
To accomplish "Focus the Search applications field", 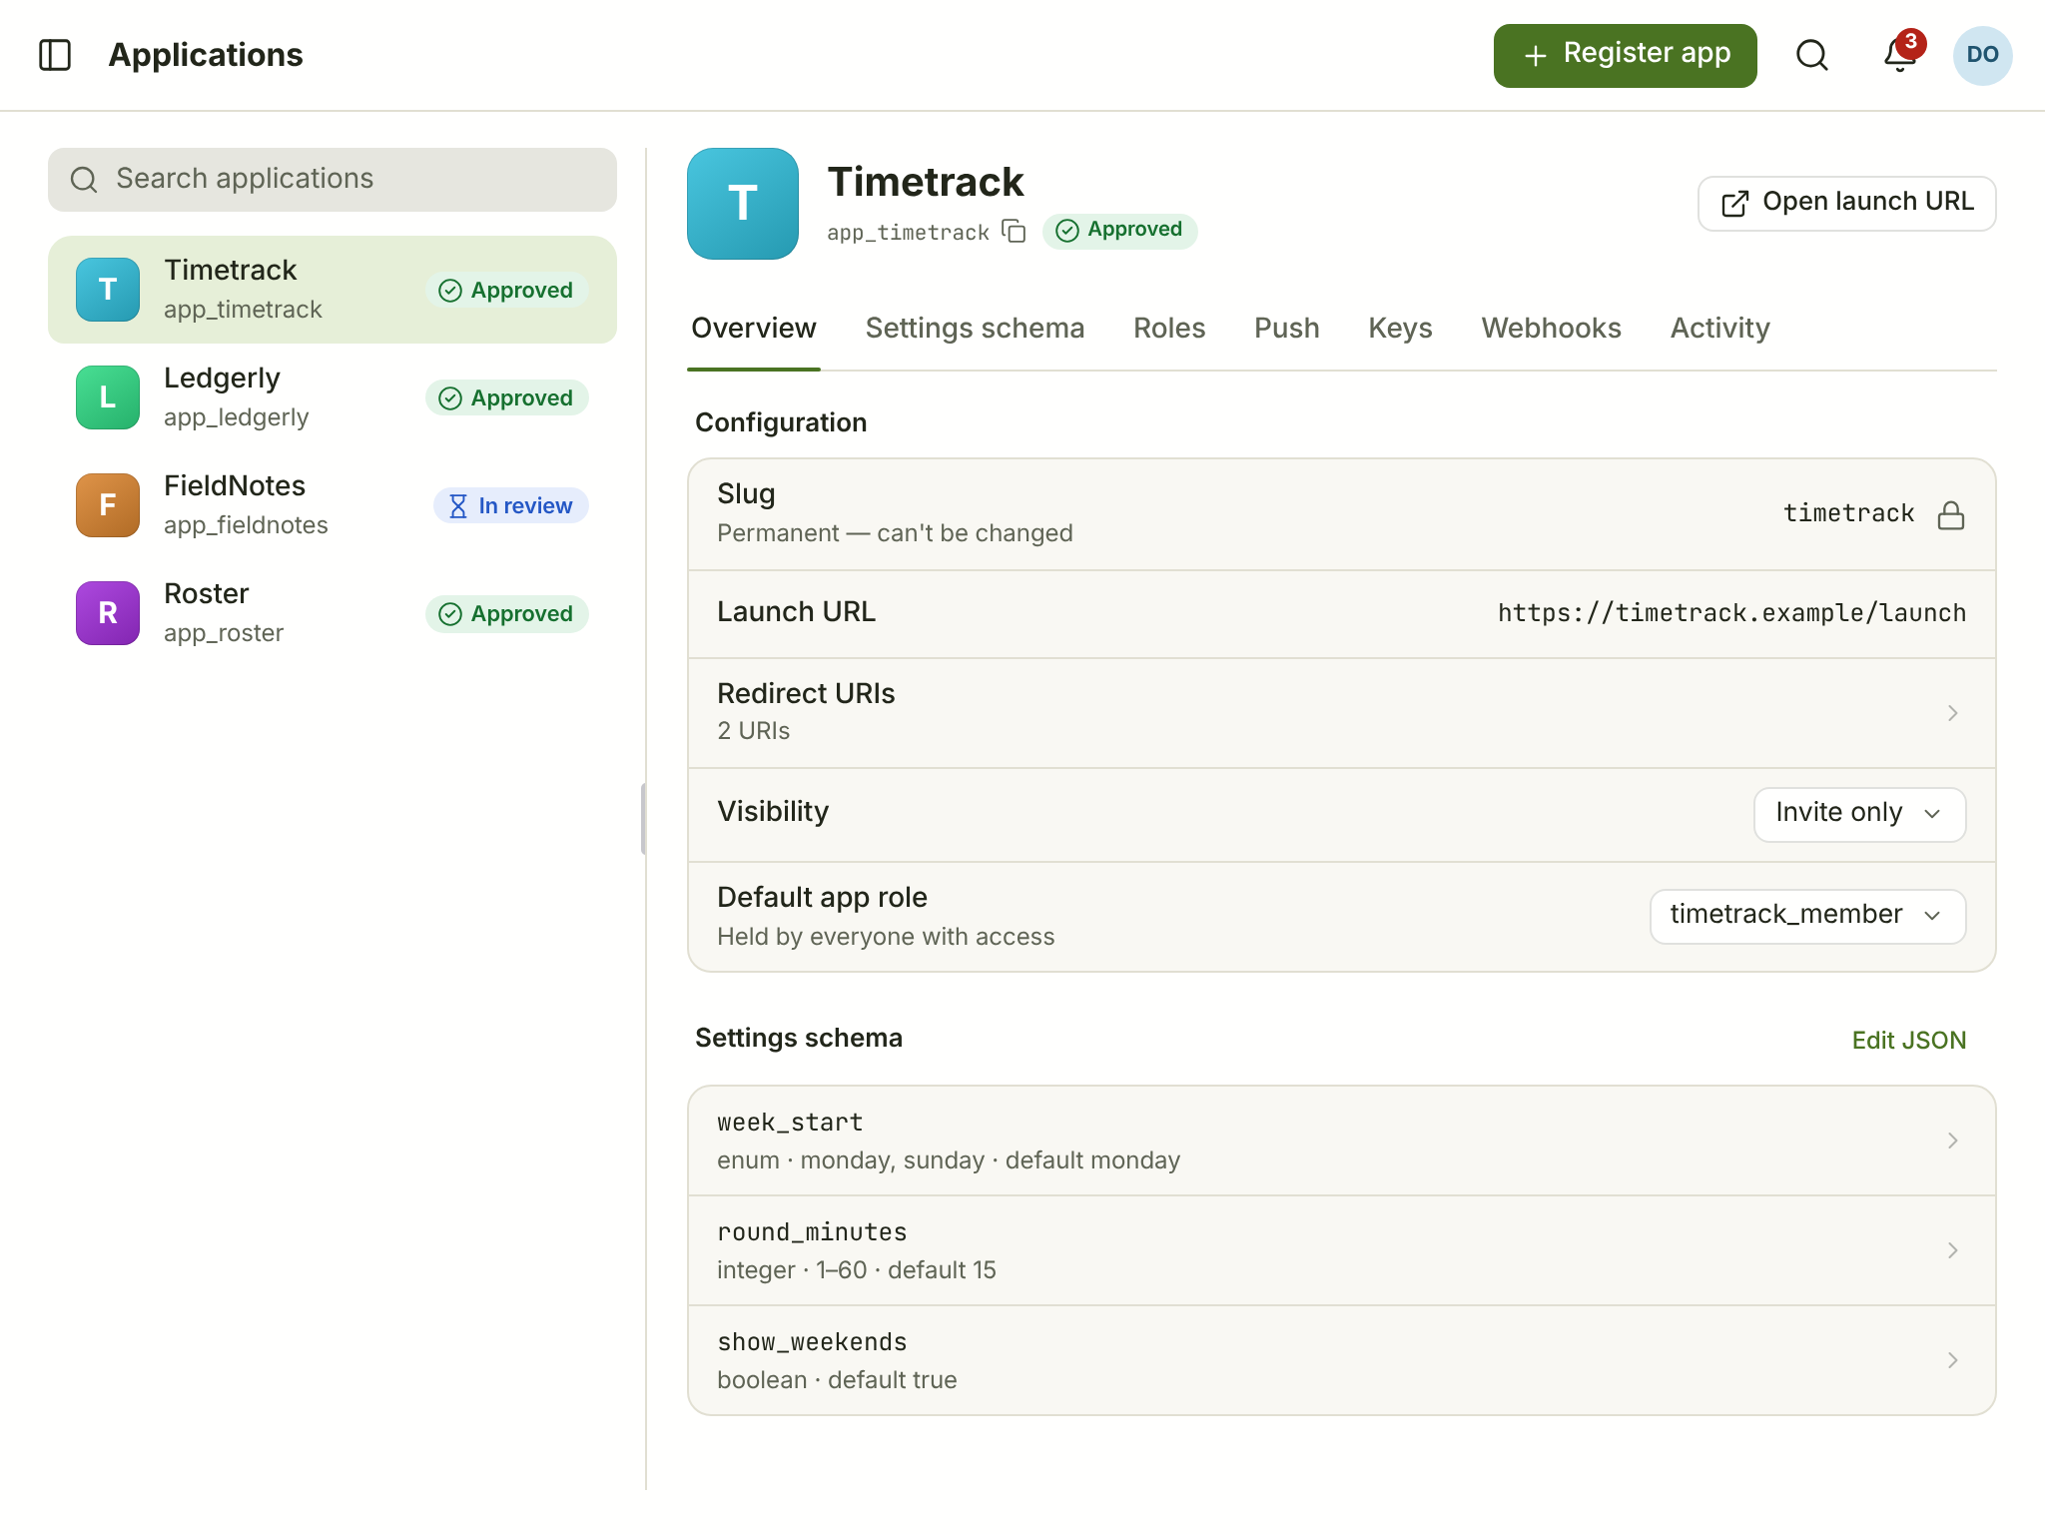I will point(332,180).
